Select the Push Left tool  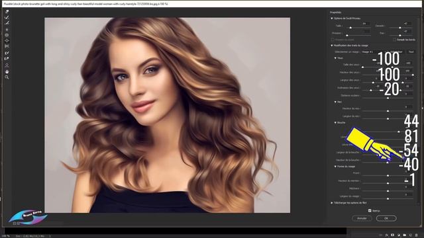7,46
